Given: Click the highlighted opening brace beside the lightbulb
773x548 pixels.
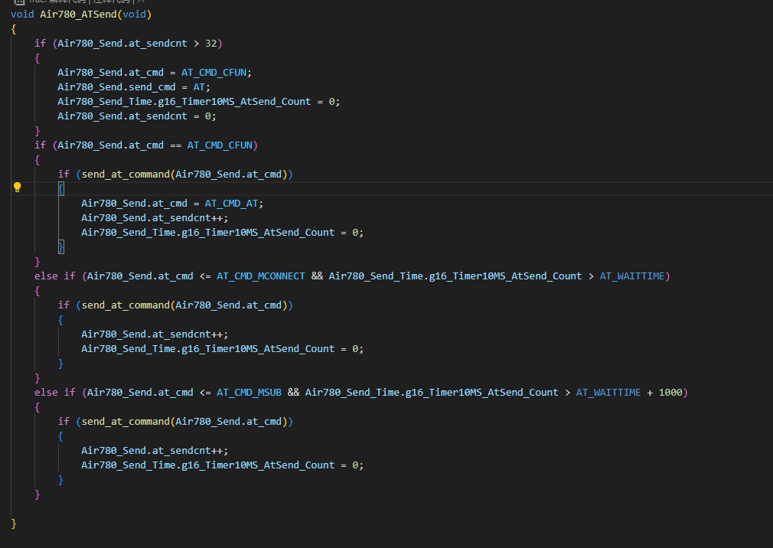Looking at the screenshot, I should pyautogui.click(x=60, y=189).
